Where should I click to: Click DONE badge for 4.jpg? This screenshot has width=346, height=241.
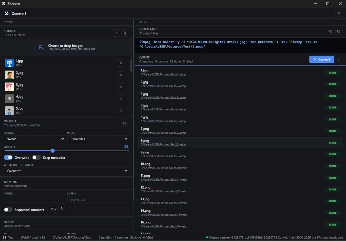coord(332,108)
